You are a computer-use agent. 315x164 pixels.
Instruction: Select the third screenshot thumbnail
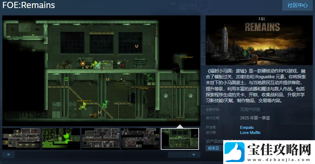[101, 139]
